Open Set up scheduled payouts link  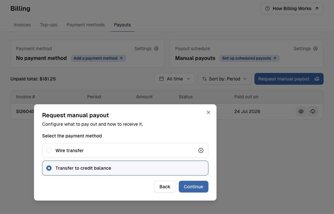coord(249,58)
